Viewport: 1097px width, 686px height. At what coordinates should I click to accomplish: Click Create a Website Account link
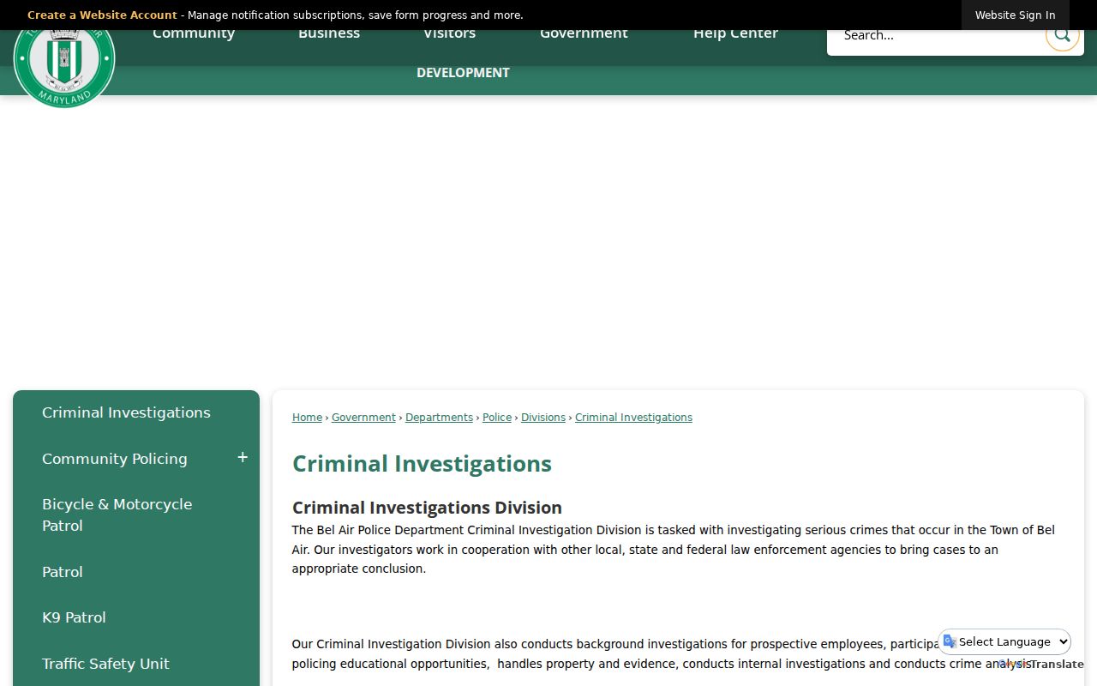tap(102, 15)
